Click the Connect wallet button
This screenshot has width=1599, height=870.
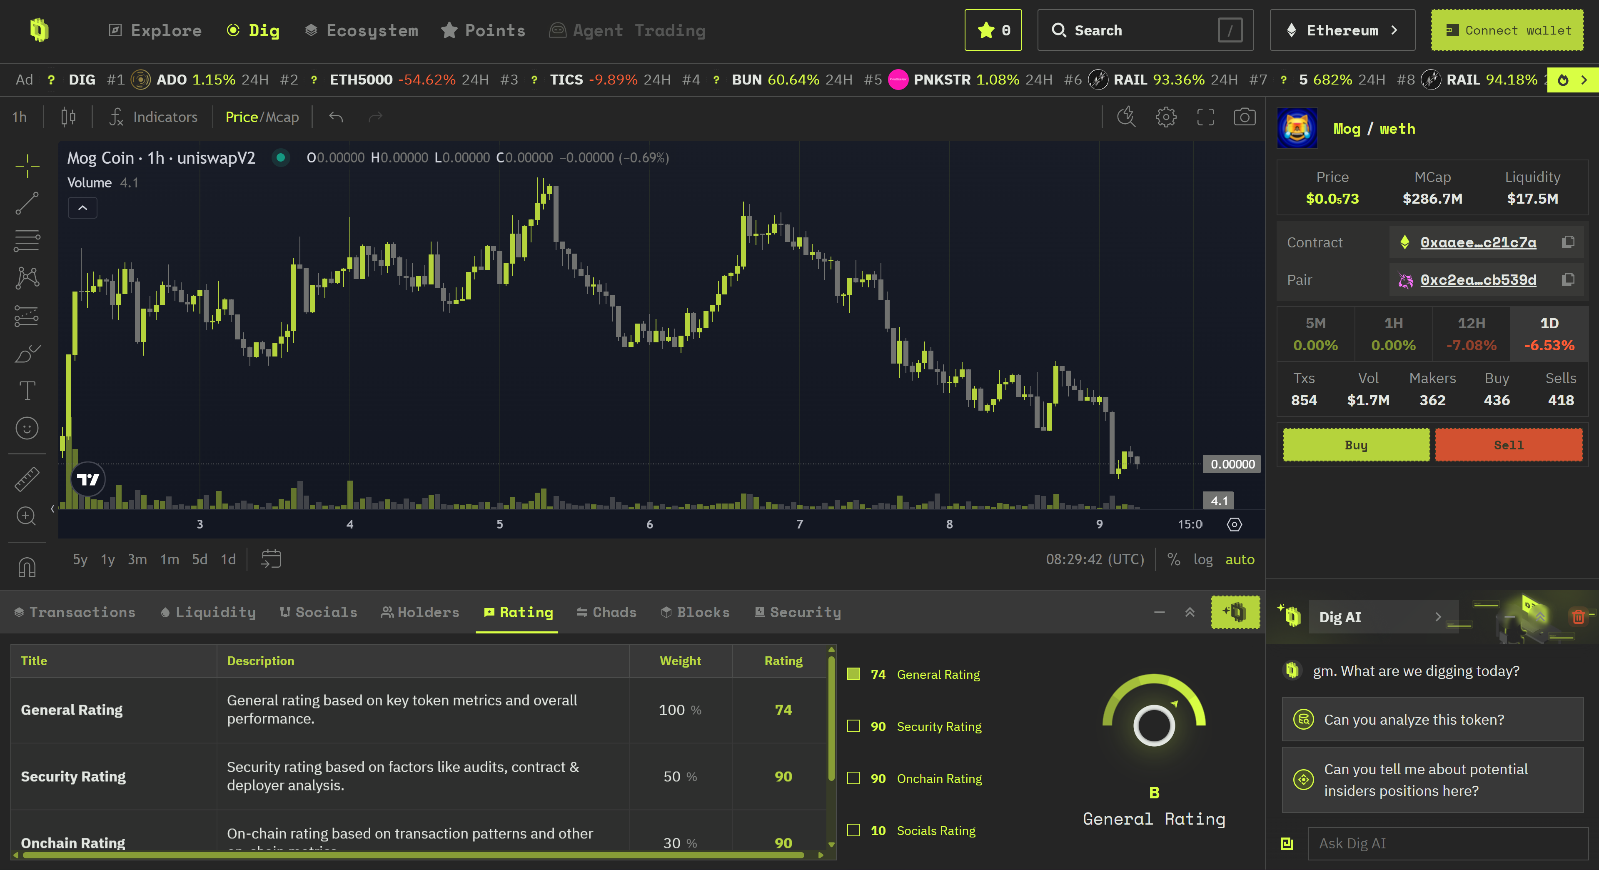1507,30
